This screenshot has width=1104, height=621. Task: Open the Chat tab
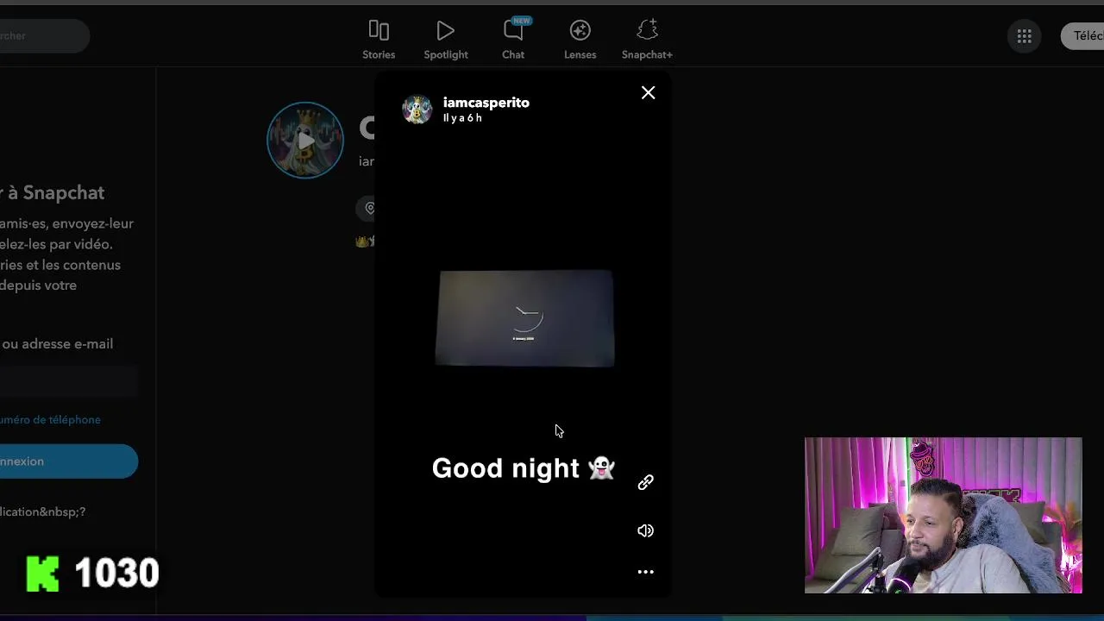click(x=513, y=40)
